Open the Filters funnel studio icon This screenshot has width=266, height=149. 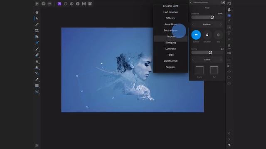229,33
